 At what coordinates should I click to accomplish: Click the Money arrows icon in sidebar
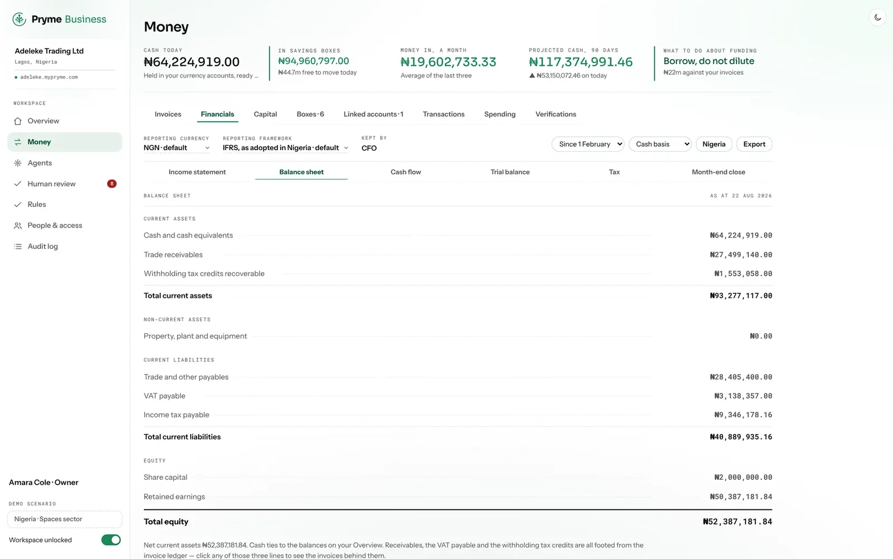18,142
